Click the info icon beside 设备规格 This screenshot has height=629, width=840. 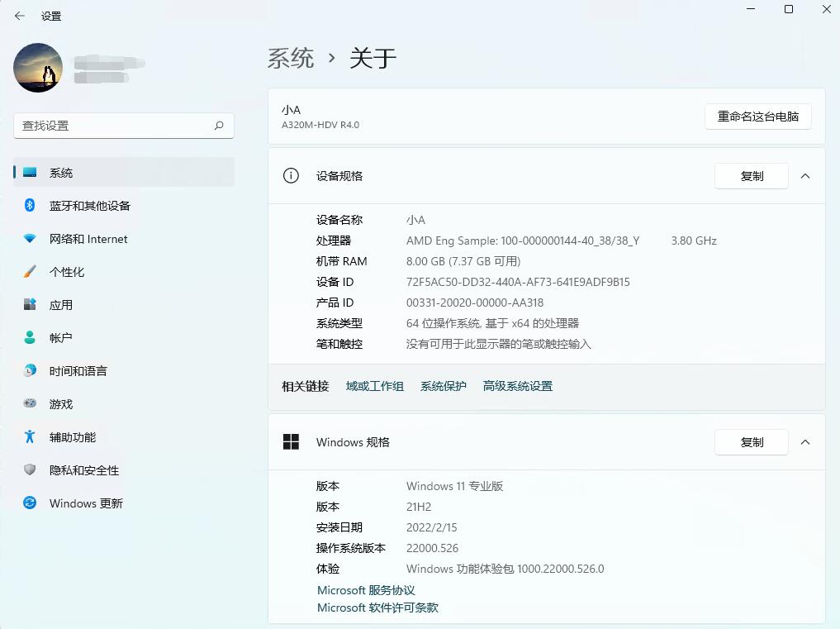click(x=291, y=175)
